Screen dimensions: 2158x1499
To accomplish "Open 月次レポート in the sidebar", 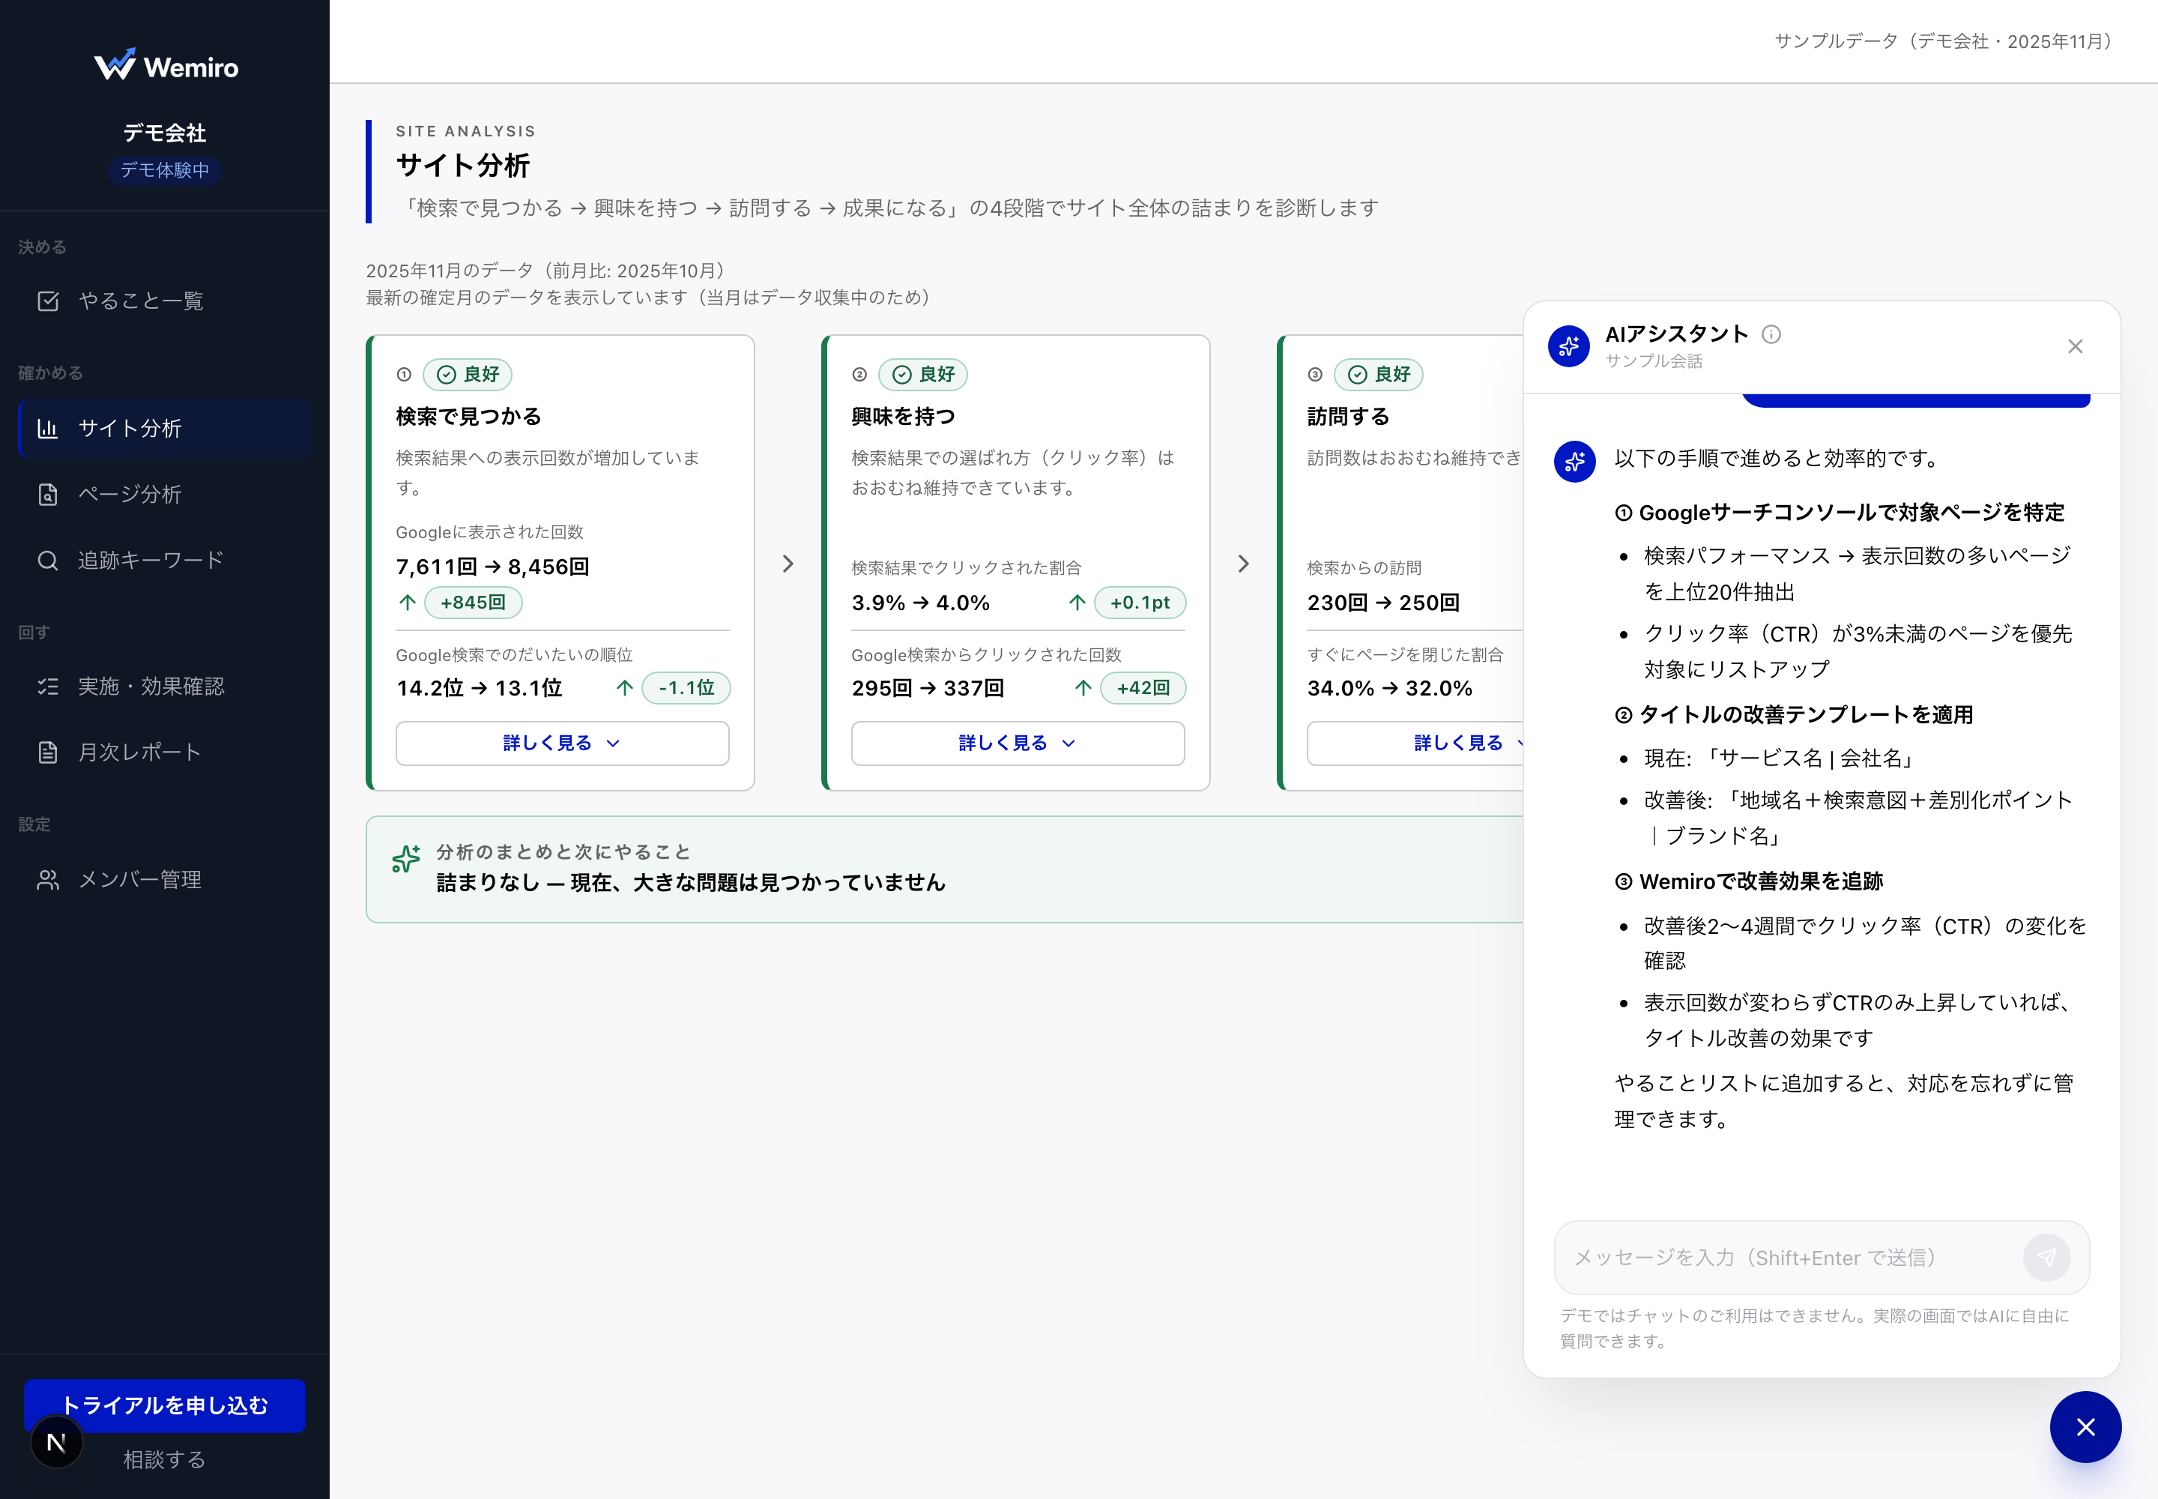I will 164,752.
